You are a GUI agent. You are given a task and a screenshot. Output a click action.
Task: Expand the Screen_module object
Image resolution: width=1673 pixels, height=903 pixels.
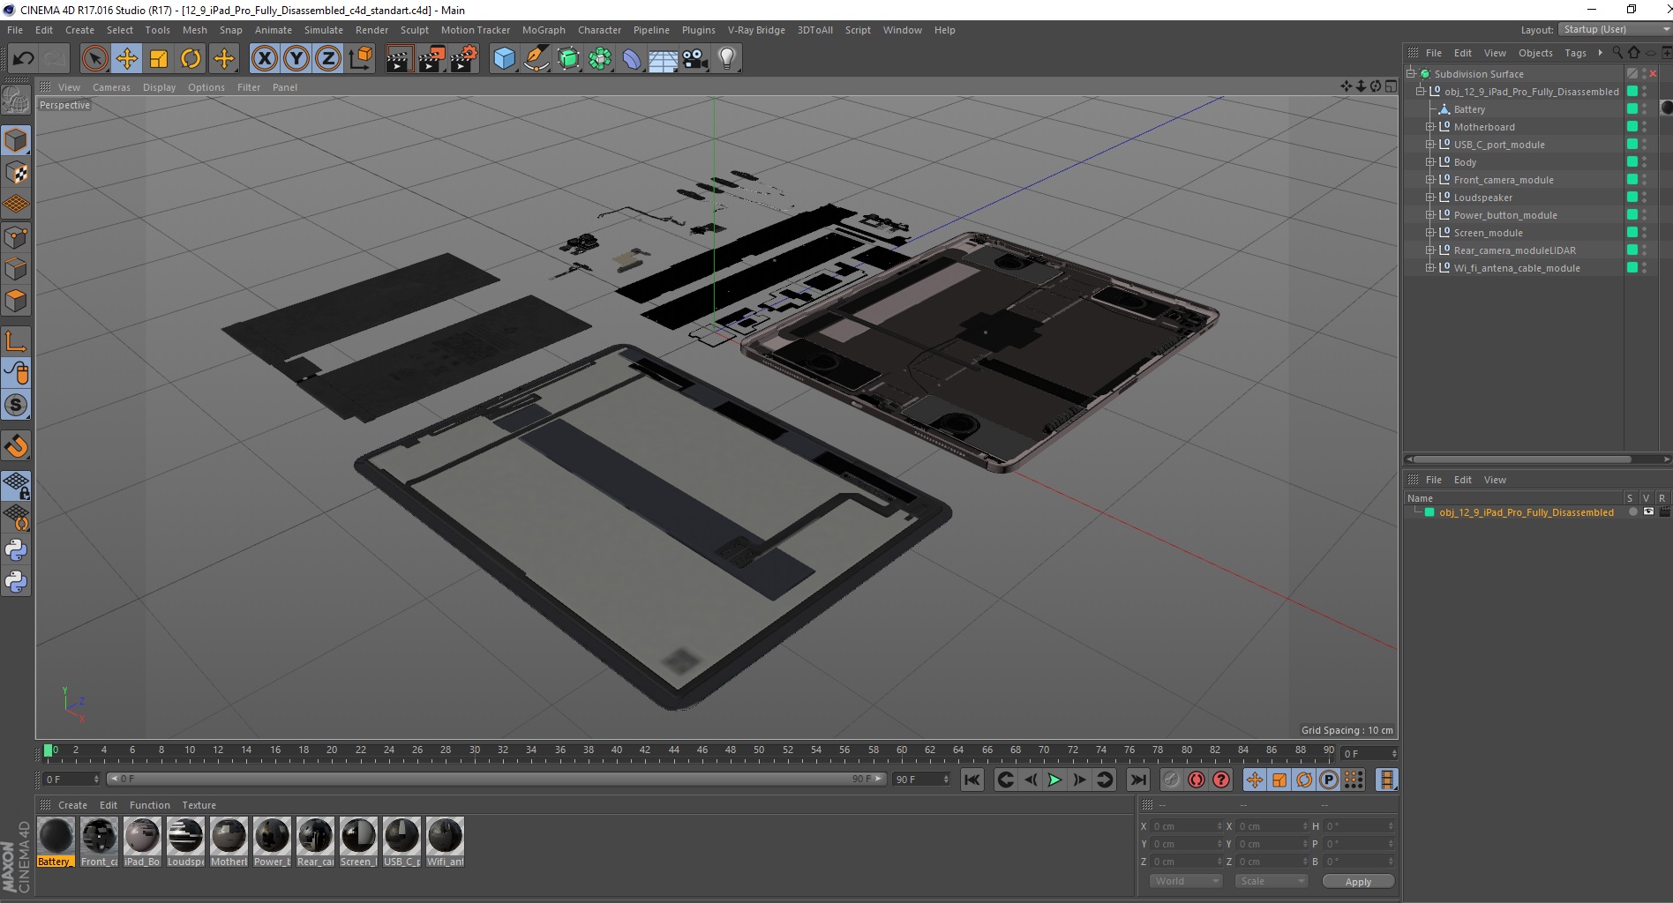point(1430,233)
